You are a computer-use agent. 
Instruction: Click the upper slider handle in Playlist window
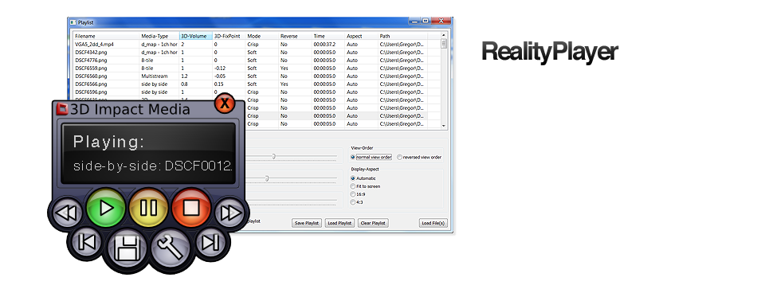pos(273,157)
